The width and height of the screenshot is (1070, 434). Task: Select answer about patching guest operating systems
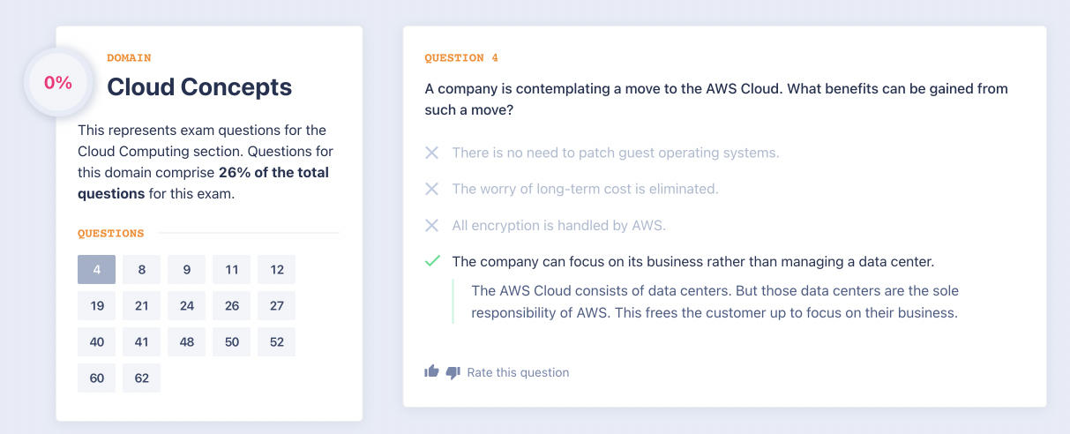coord(615,153)
